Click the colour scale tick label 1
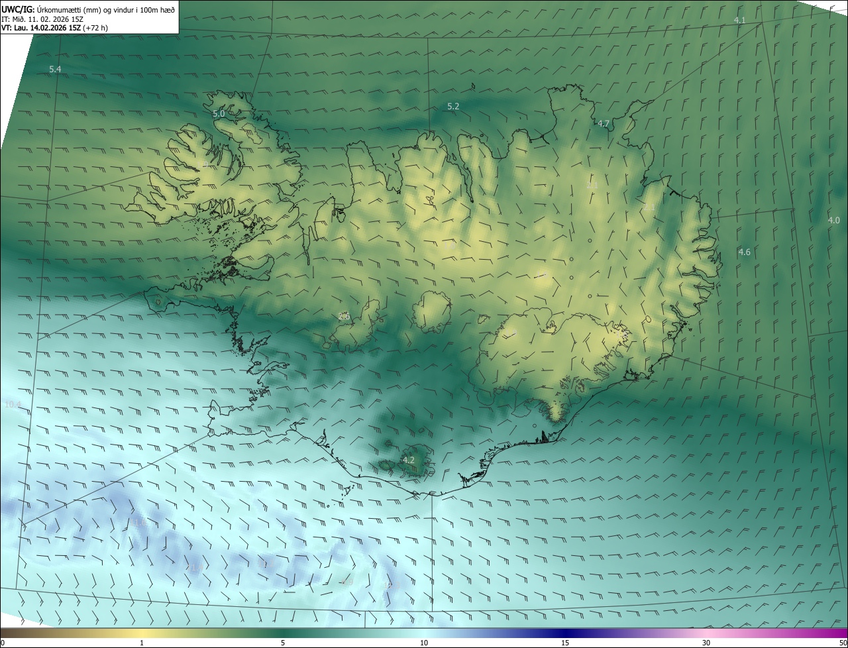The width and height of the screenshot is (848, 648). (x=142, y=643)
